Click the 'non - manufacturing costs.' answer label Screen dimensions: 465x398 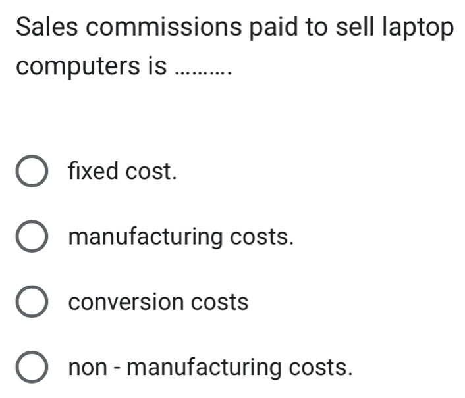click(x=209, y=367)
